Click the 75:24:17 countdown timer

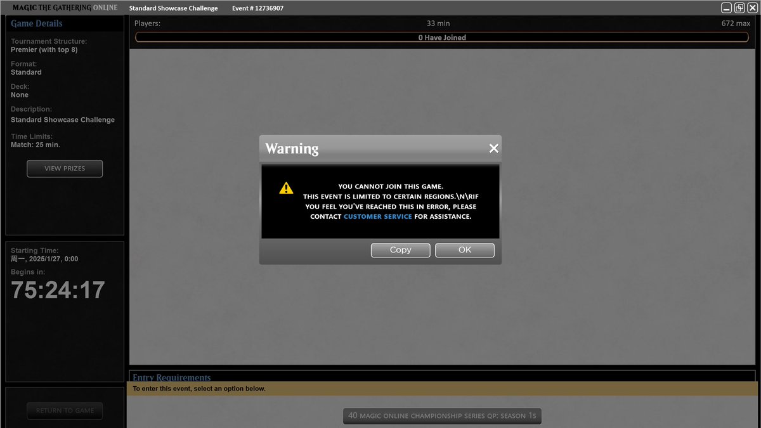[58, 290]
